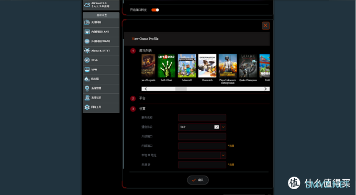Open the Alexa & IFTTT icon
The image size is (356, 195).
[x=87, y=51]
